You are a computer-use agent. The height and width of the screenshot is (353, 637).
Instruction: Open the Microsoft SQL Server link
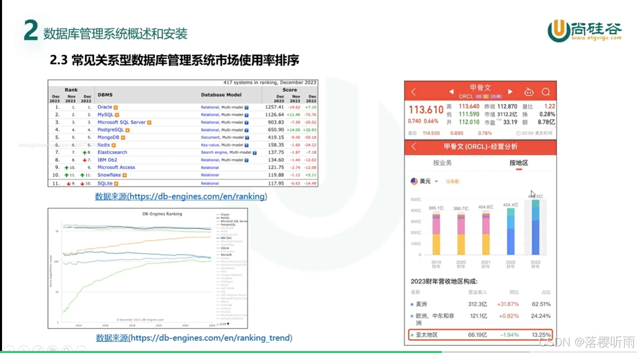point(121,122)
